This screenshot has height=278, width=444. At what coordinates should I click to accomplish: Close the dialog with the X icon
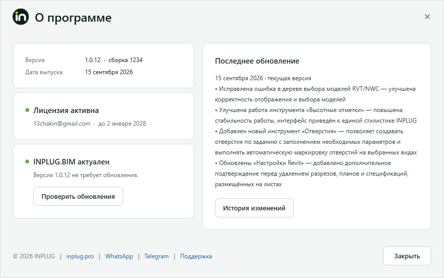427,17
